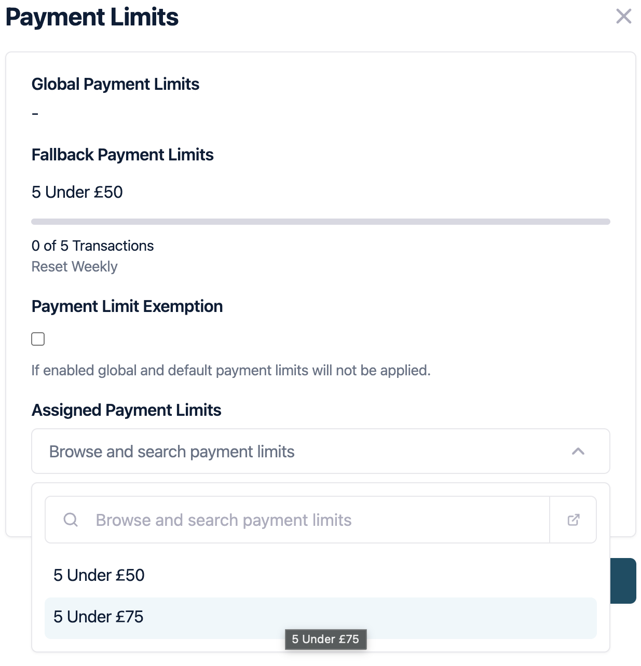Click the "Fallback Payment Limits" heading
Viewport: 641px width, 666px height.
[x=122, y=155]
